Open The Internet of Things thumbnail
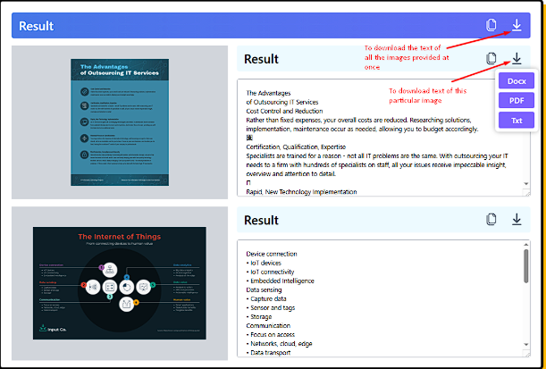Screen dimensions: 546x369 click(120, 283)
